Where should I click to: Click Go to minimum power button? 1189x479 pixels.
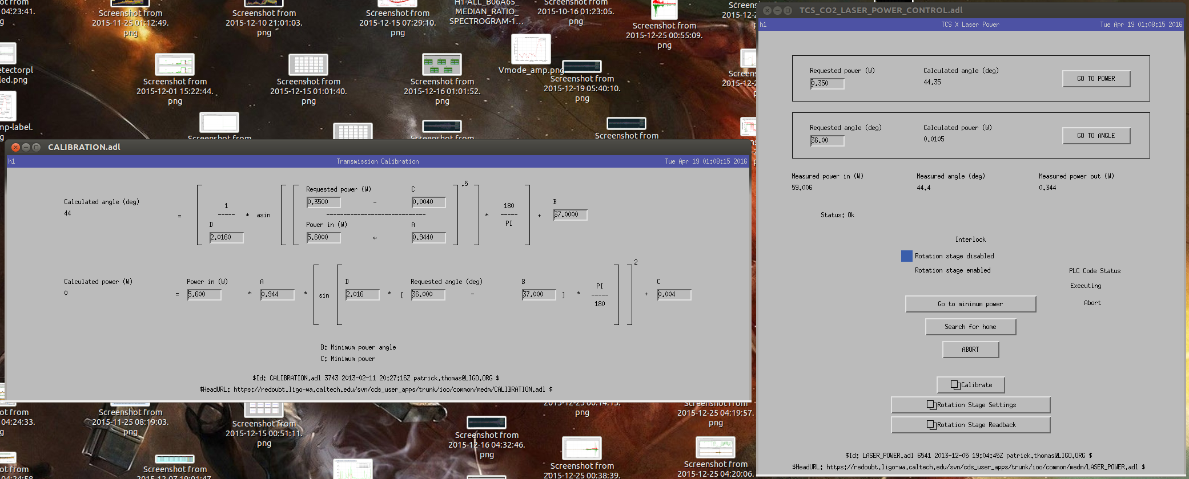coord(970,304)
